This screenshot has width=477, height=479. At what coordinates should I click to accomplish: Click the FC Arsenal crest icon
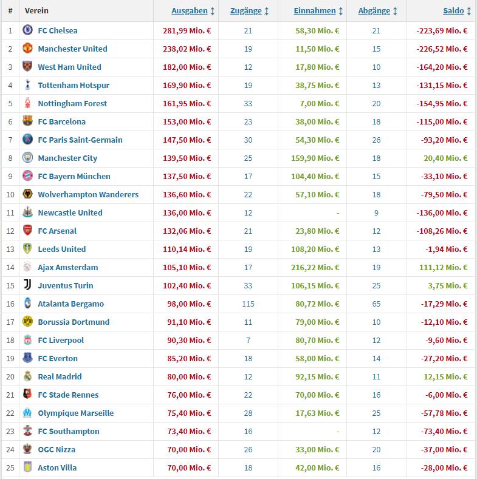click(27, 231)
